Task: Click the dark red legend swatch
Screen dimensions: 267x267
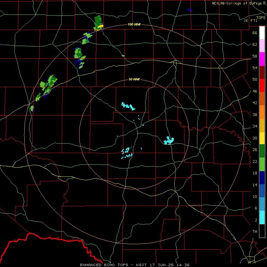Action: (262, 72)
